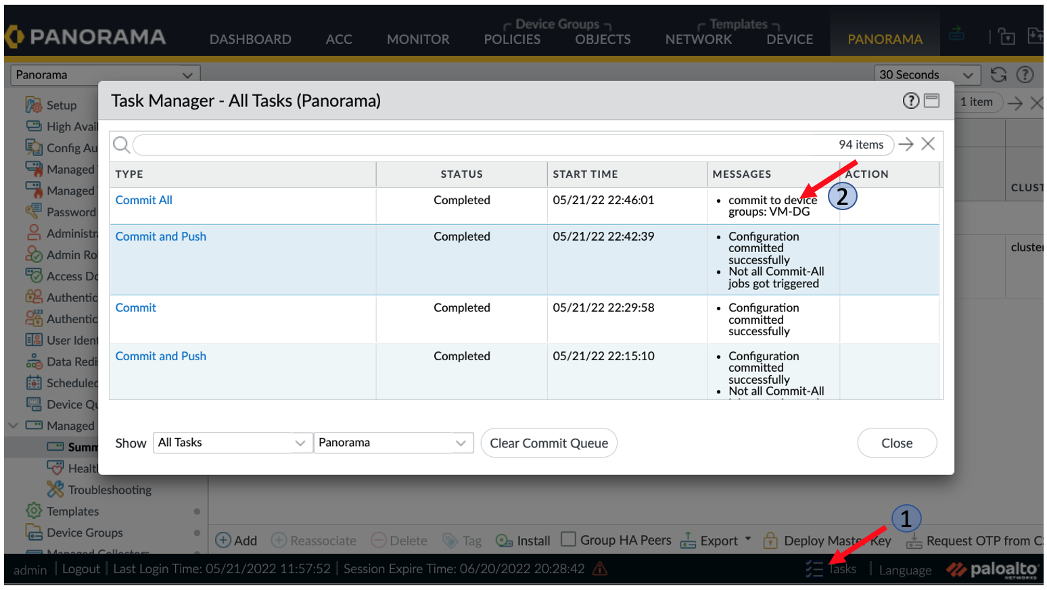This screenshot has width=1047, height=590.
Task: Switch to the NETWORK tab
Action: 699,39
